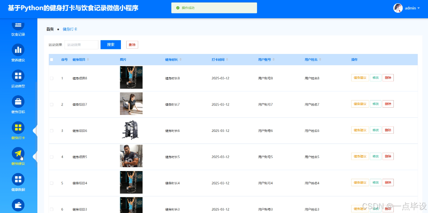The width and height of the screenshot is (428, 213).
Task: Click the 用户账号3 cell text
Action: click(x=265, y=209)
